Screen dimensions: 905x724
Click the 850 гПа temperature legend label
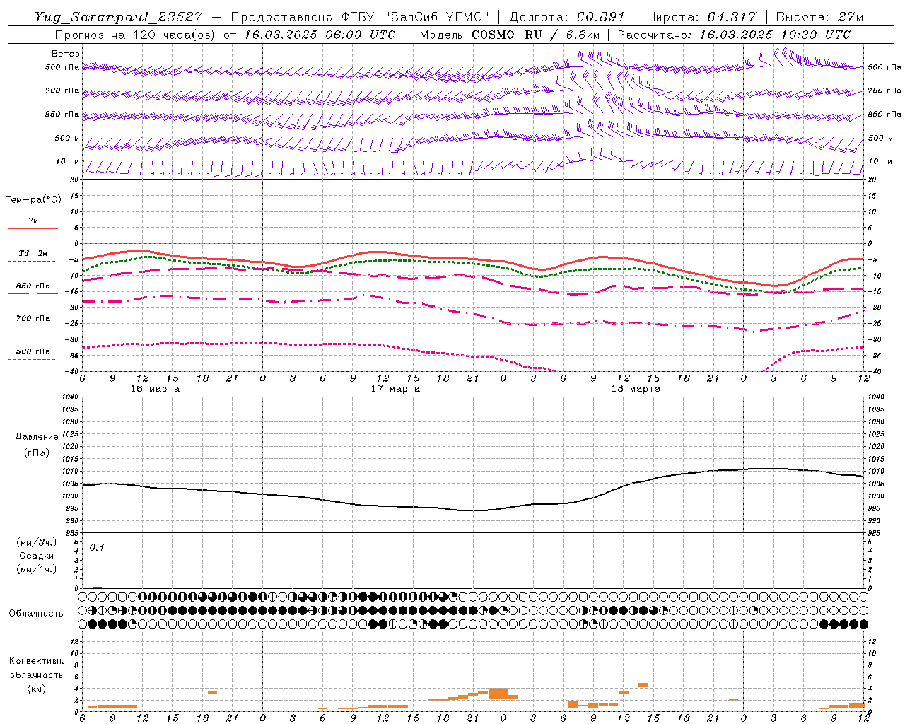coord(33,286)
